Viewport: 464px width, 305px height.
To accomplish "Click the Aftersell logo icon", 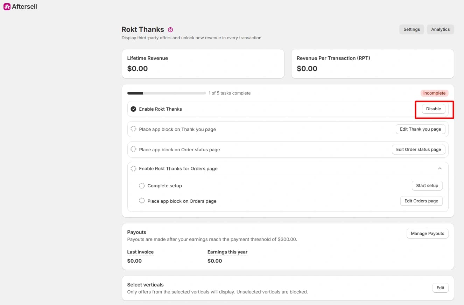I will point(7,7).
